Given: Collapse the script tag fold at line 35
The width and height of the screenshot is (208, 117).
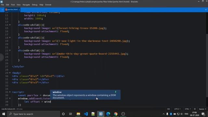Looking at the screenshot, I should click(x=10, y=92).
